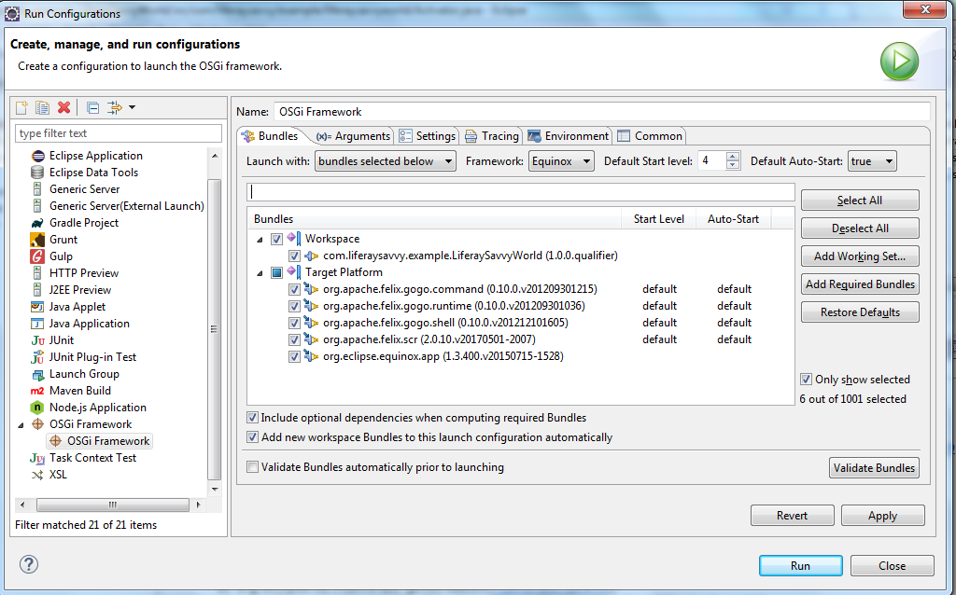Click the JUnit Plug-in Test icon
This screenshot has width=956, height=595.
pyautogui.click(x=37, y=357)
